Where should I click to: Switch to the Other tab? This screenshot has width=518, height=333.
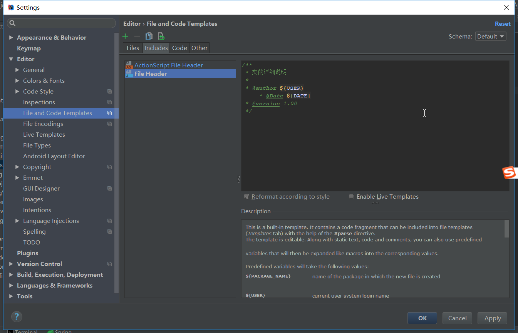(x=199, y=48)
